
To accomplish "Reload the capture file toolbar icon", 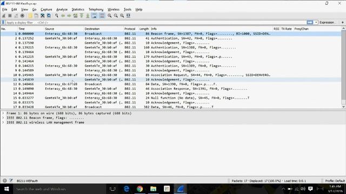I will click(x=49, y=16).
